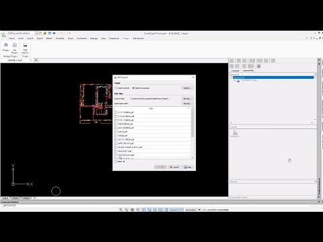Switch to the Model tab
The height and width of the screenshot is (242, 323).
coord(5,198)
